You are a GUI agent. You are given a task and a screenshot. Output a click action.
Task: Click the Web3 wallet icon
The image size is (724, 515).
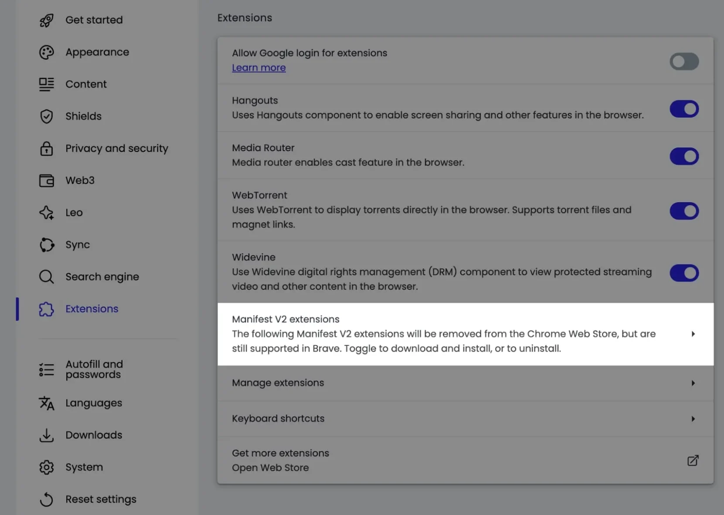pos(47,180)
